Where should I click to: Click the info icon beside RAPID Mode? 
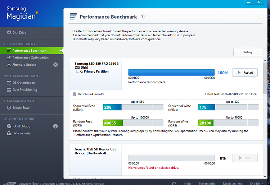pyautogui.click(x=55, y=126)
